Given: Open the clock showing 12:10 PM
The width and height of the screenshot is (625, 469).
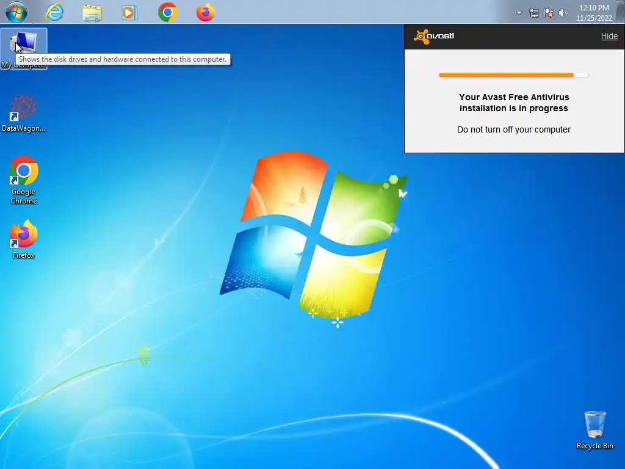Looking at the screenshot, I should tap(594, 13).
